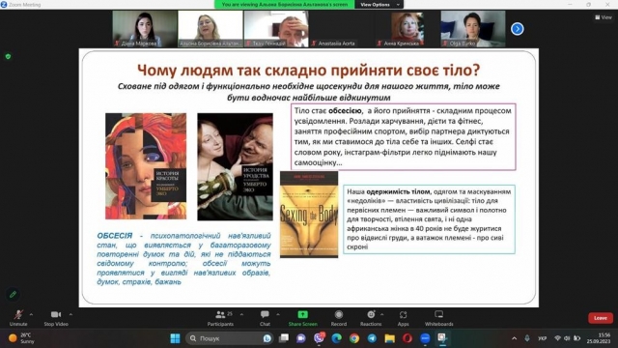This screenshot has width=618, height=348.
Task: Open Whiteboards
Action: tap(438, 318)
